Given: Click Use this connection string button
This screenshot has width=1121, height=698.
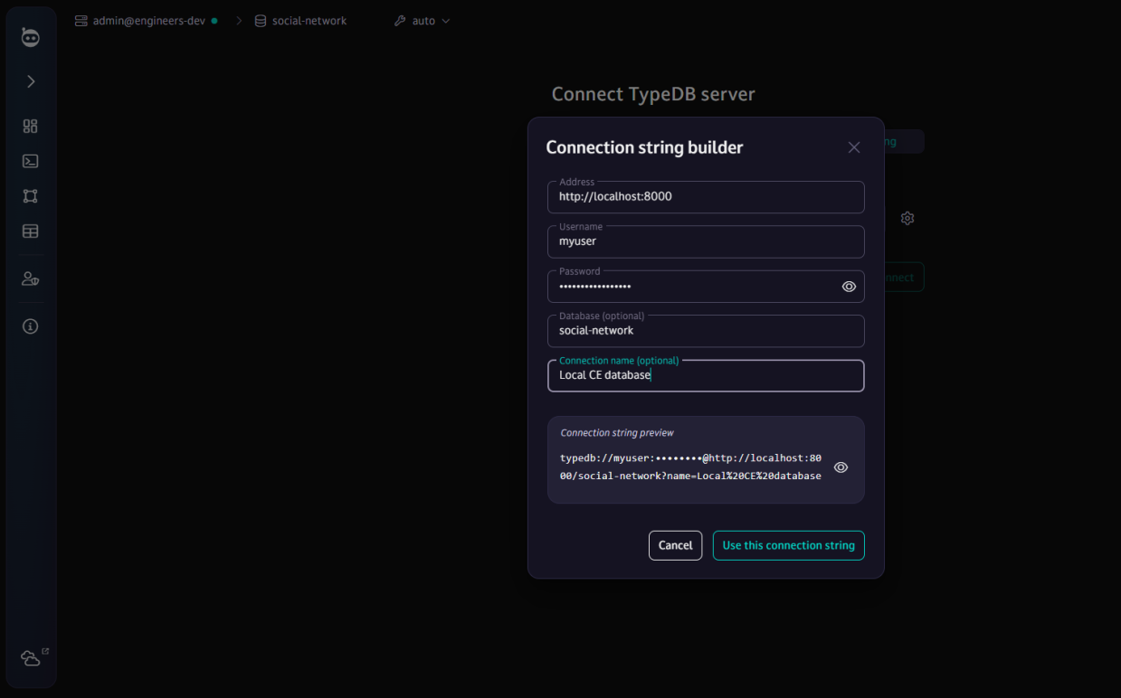Looking at the screenshot, I should pos(788,545).
